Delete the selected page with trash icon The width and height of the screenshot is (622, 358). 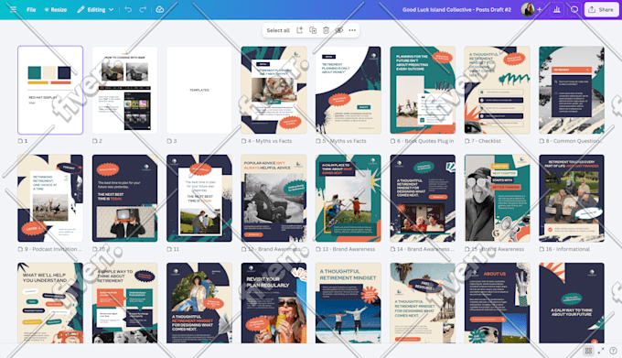(326, 30)
